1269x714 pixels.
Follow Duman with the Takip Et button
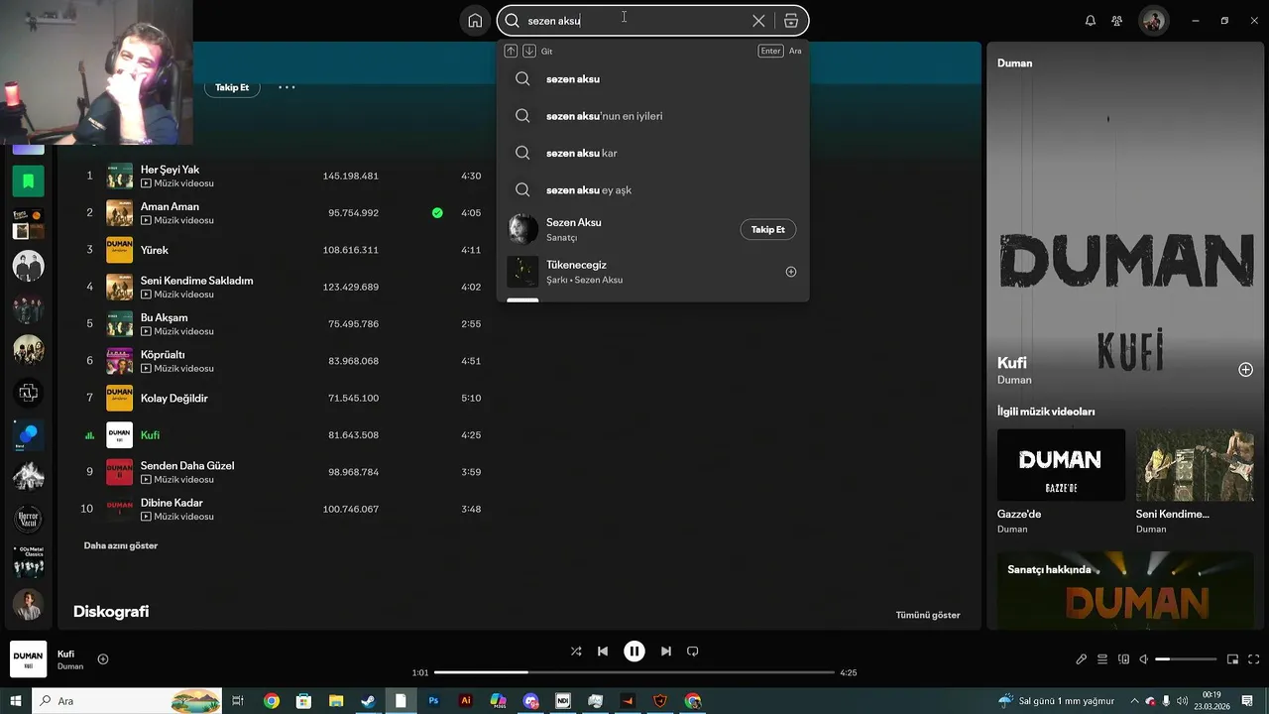(232, 87)
